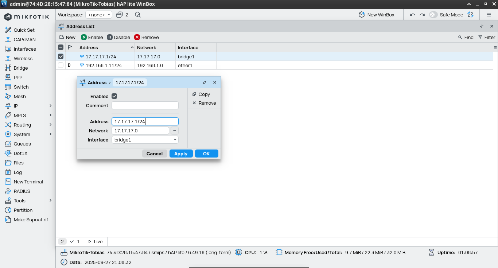498x268 pixels.
Task: Check the box for the 192.168.1.11/24 row
Action: [61, 65]
